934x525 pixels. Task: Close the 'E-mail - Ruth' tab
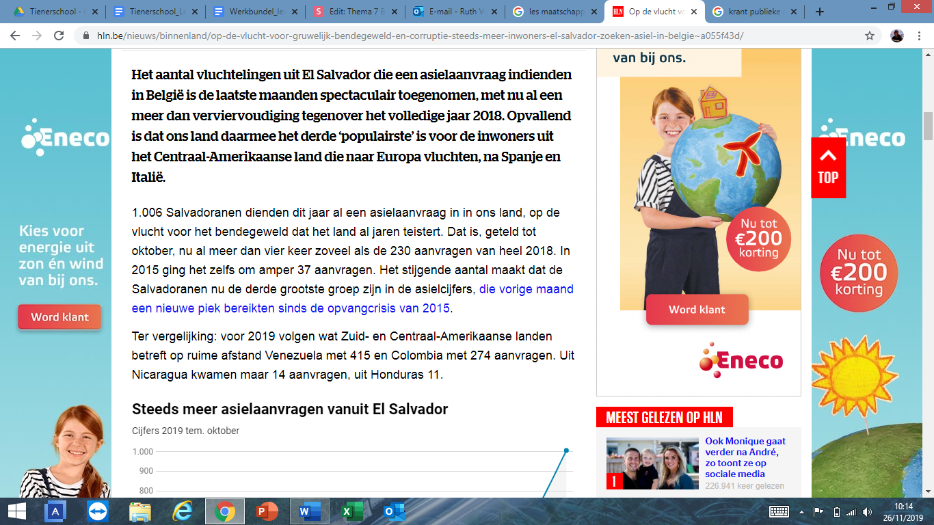coord(493,12)
